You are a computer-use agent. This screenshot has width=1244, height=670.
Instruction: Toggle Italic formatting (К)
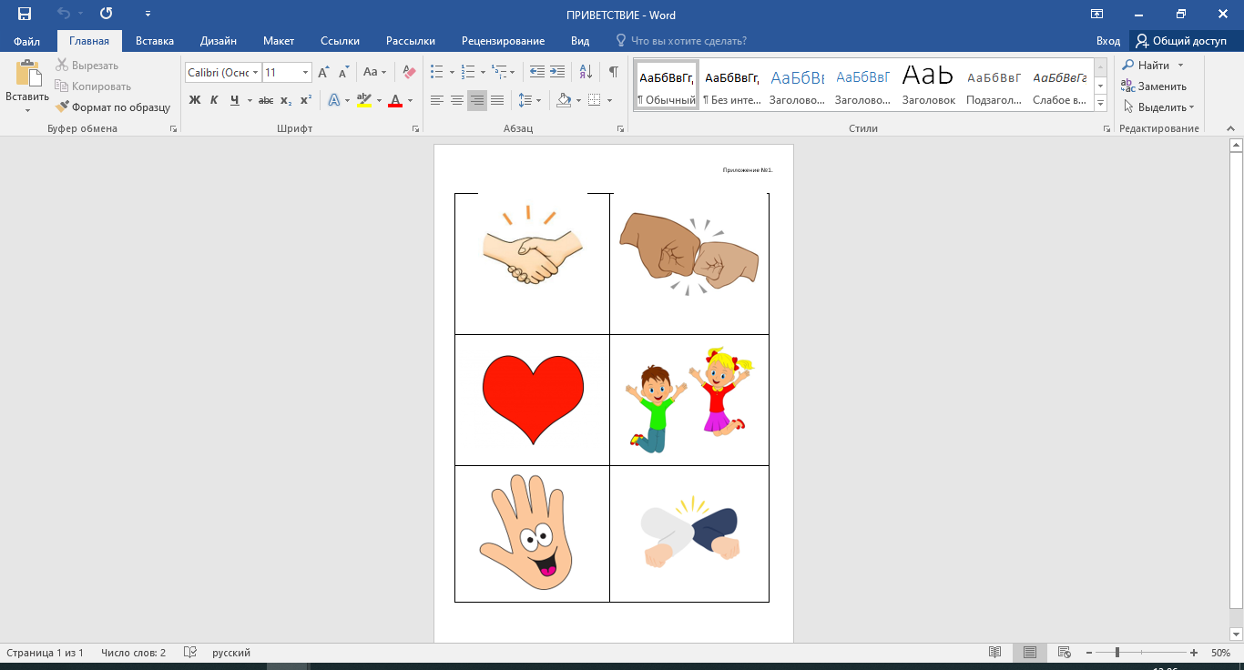(x=214, y=100)
